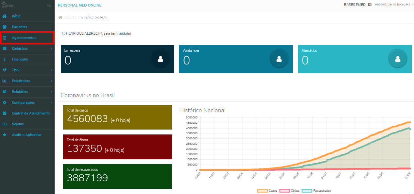Expand the Estatísticas submenu chevron

[51, 81]
